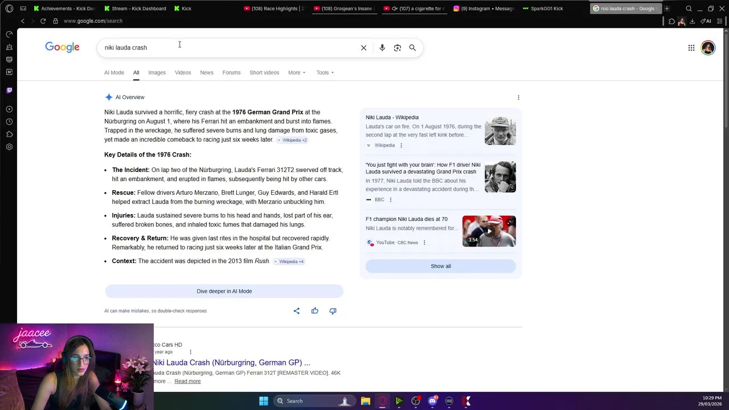Viewport: 729px width, 410px height.
Task: Open Niki Lauda - Wikipedia source card
Action: [x=392, y=117]
